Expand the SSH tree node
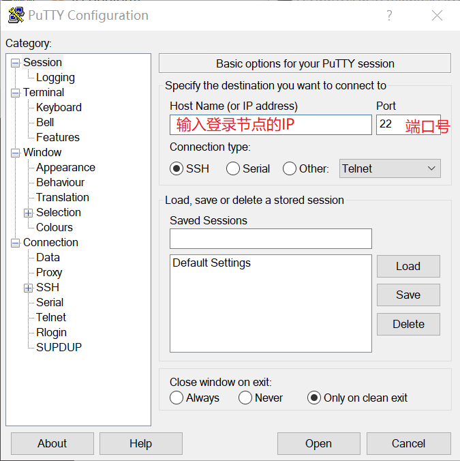 pos(29,288)
